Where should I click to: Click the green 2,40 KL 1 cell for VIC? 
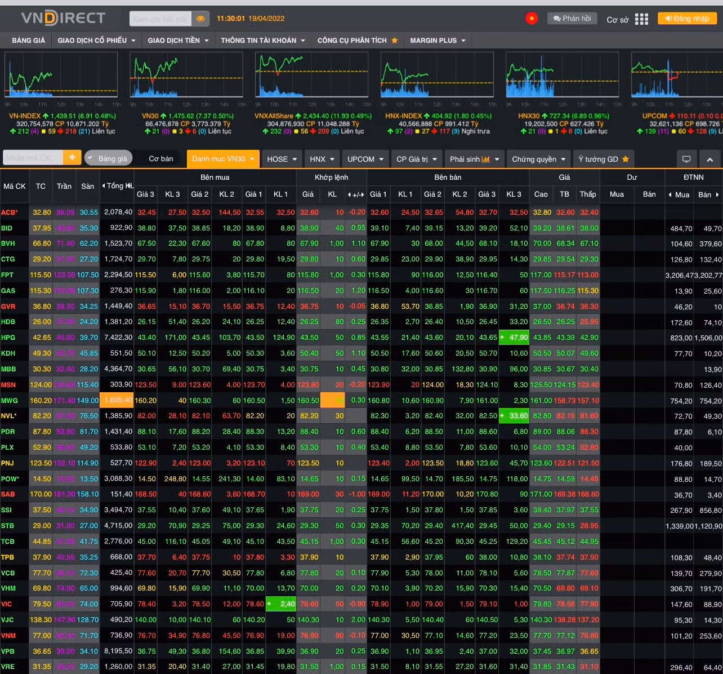(x=281, y=604)
